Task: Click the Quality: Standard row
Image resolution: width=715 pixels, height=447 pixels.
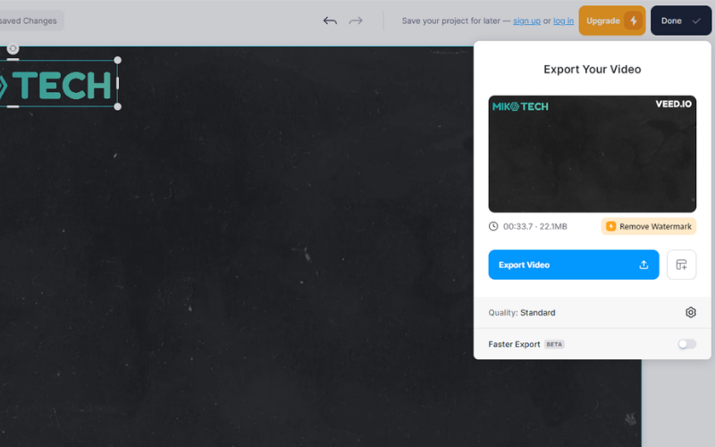Action: (x=592, y=312)
